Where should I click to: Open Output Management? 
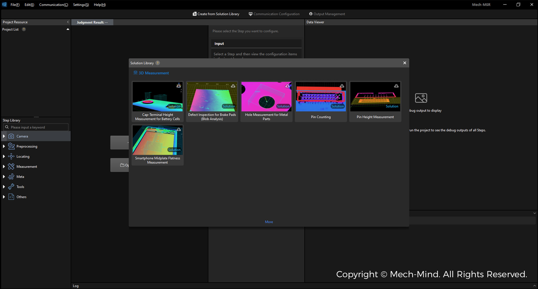[x=327, y=14]
